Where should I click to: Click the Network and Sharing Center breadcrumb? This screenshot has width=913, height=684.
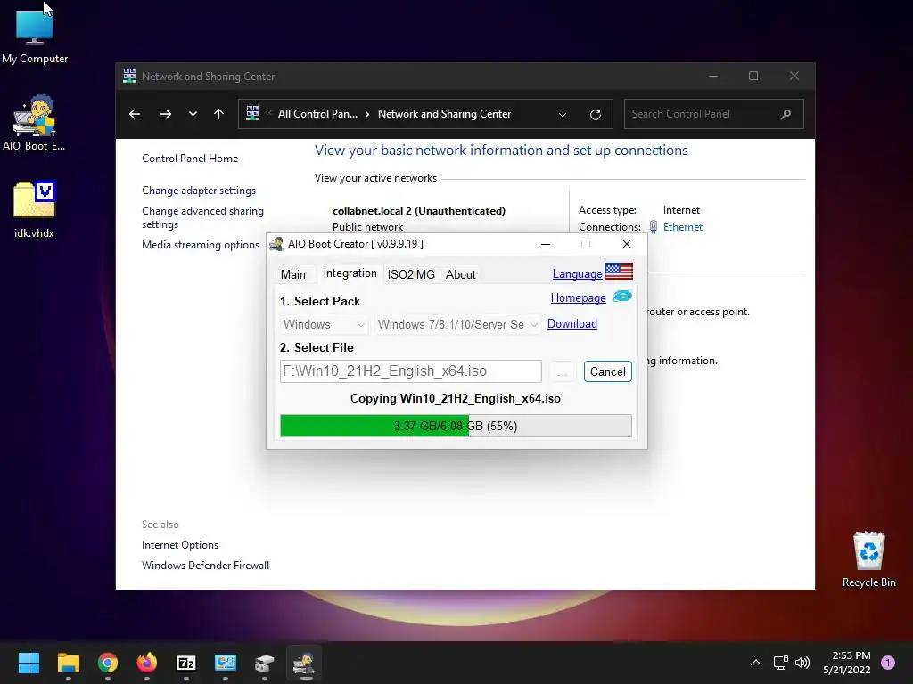444,114
